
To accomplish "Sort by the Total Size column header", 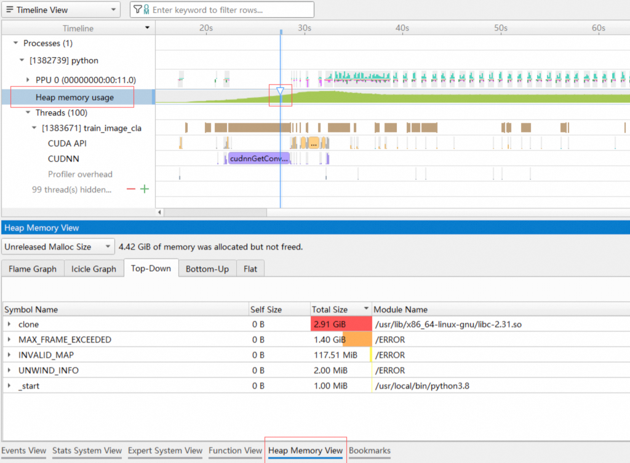I will [331, 309].
